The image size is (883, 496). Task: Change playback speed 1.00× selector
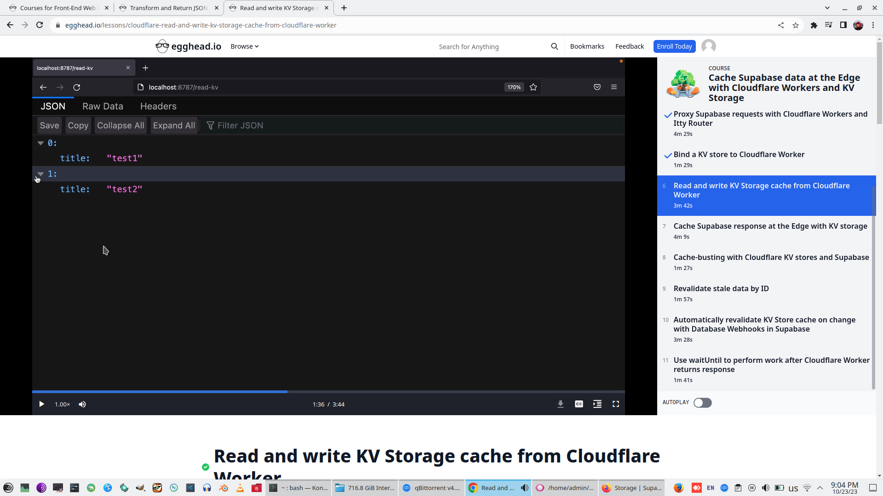coord(62,404)
